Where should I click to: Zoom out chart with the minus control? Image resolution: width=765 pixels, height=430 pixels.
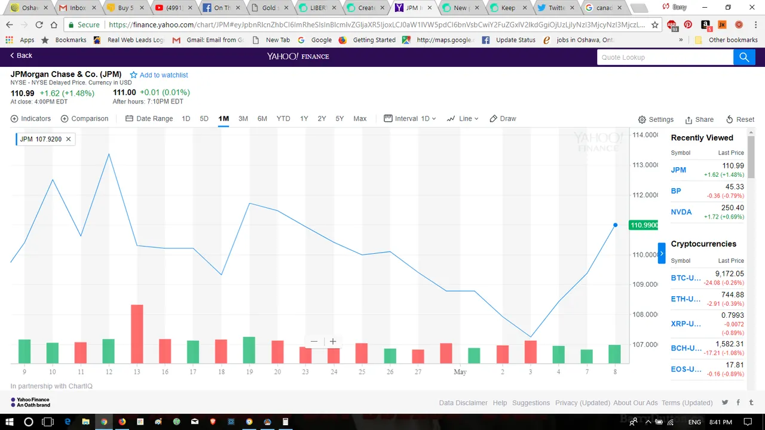(314, 342)
